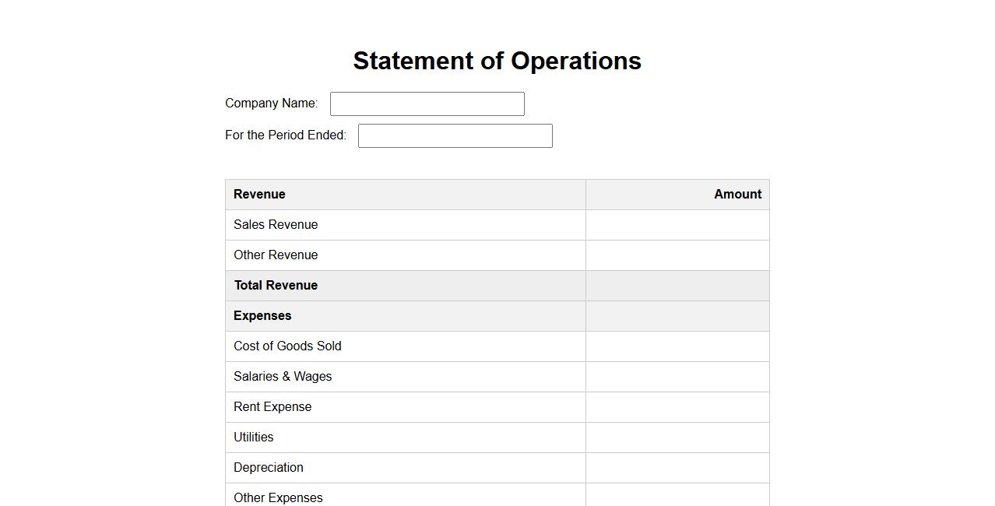Select the Salaries & Wages amount cell
The image size is (995, 506).
pos(677,377)
